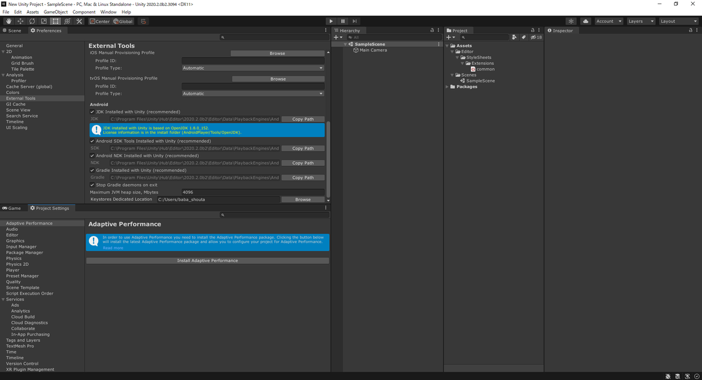702x380 pixels.
Task: Open iOS Profile Type Automatic dropdown
Action: pos(253,68)
